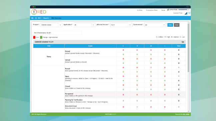Click the green Change / Optimization swatch
The image size is (216, 121).
[41, 37]
